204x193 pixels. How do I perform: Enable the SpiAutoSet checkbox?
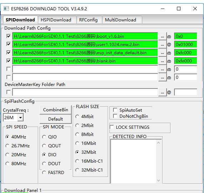115,110
